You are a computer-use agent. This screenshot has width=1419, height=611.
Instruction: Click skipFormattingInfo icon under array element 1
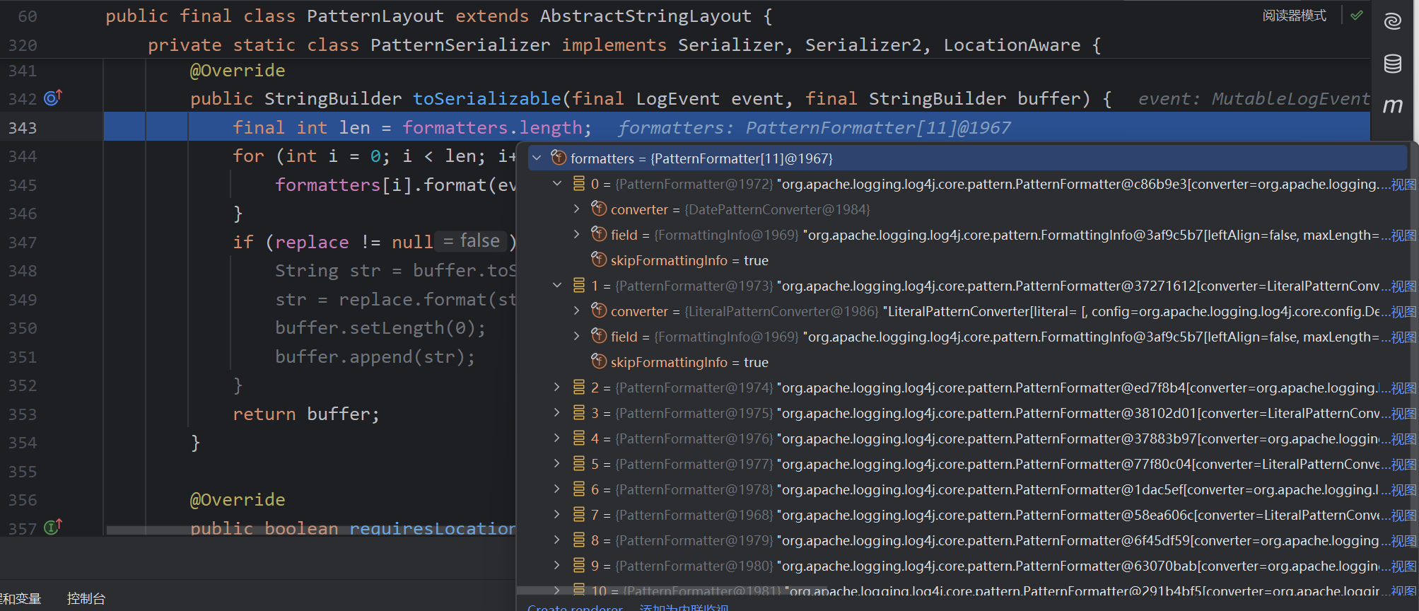coord(599,361)
